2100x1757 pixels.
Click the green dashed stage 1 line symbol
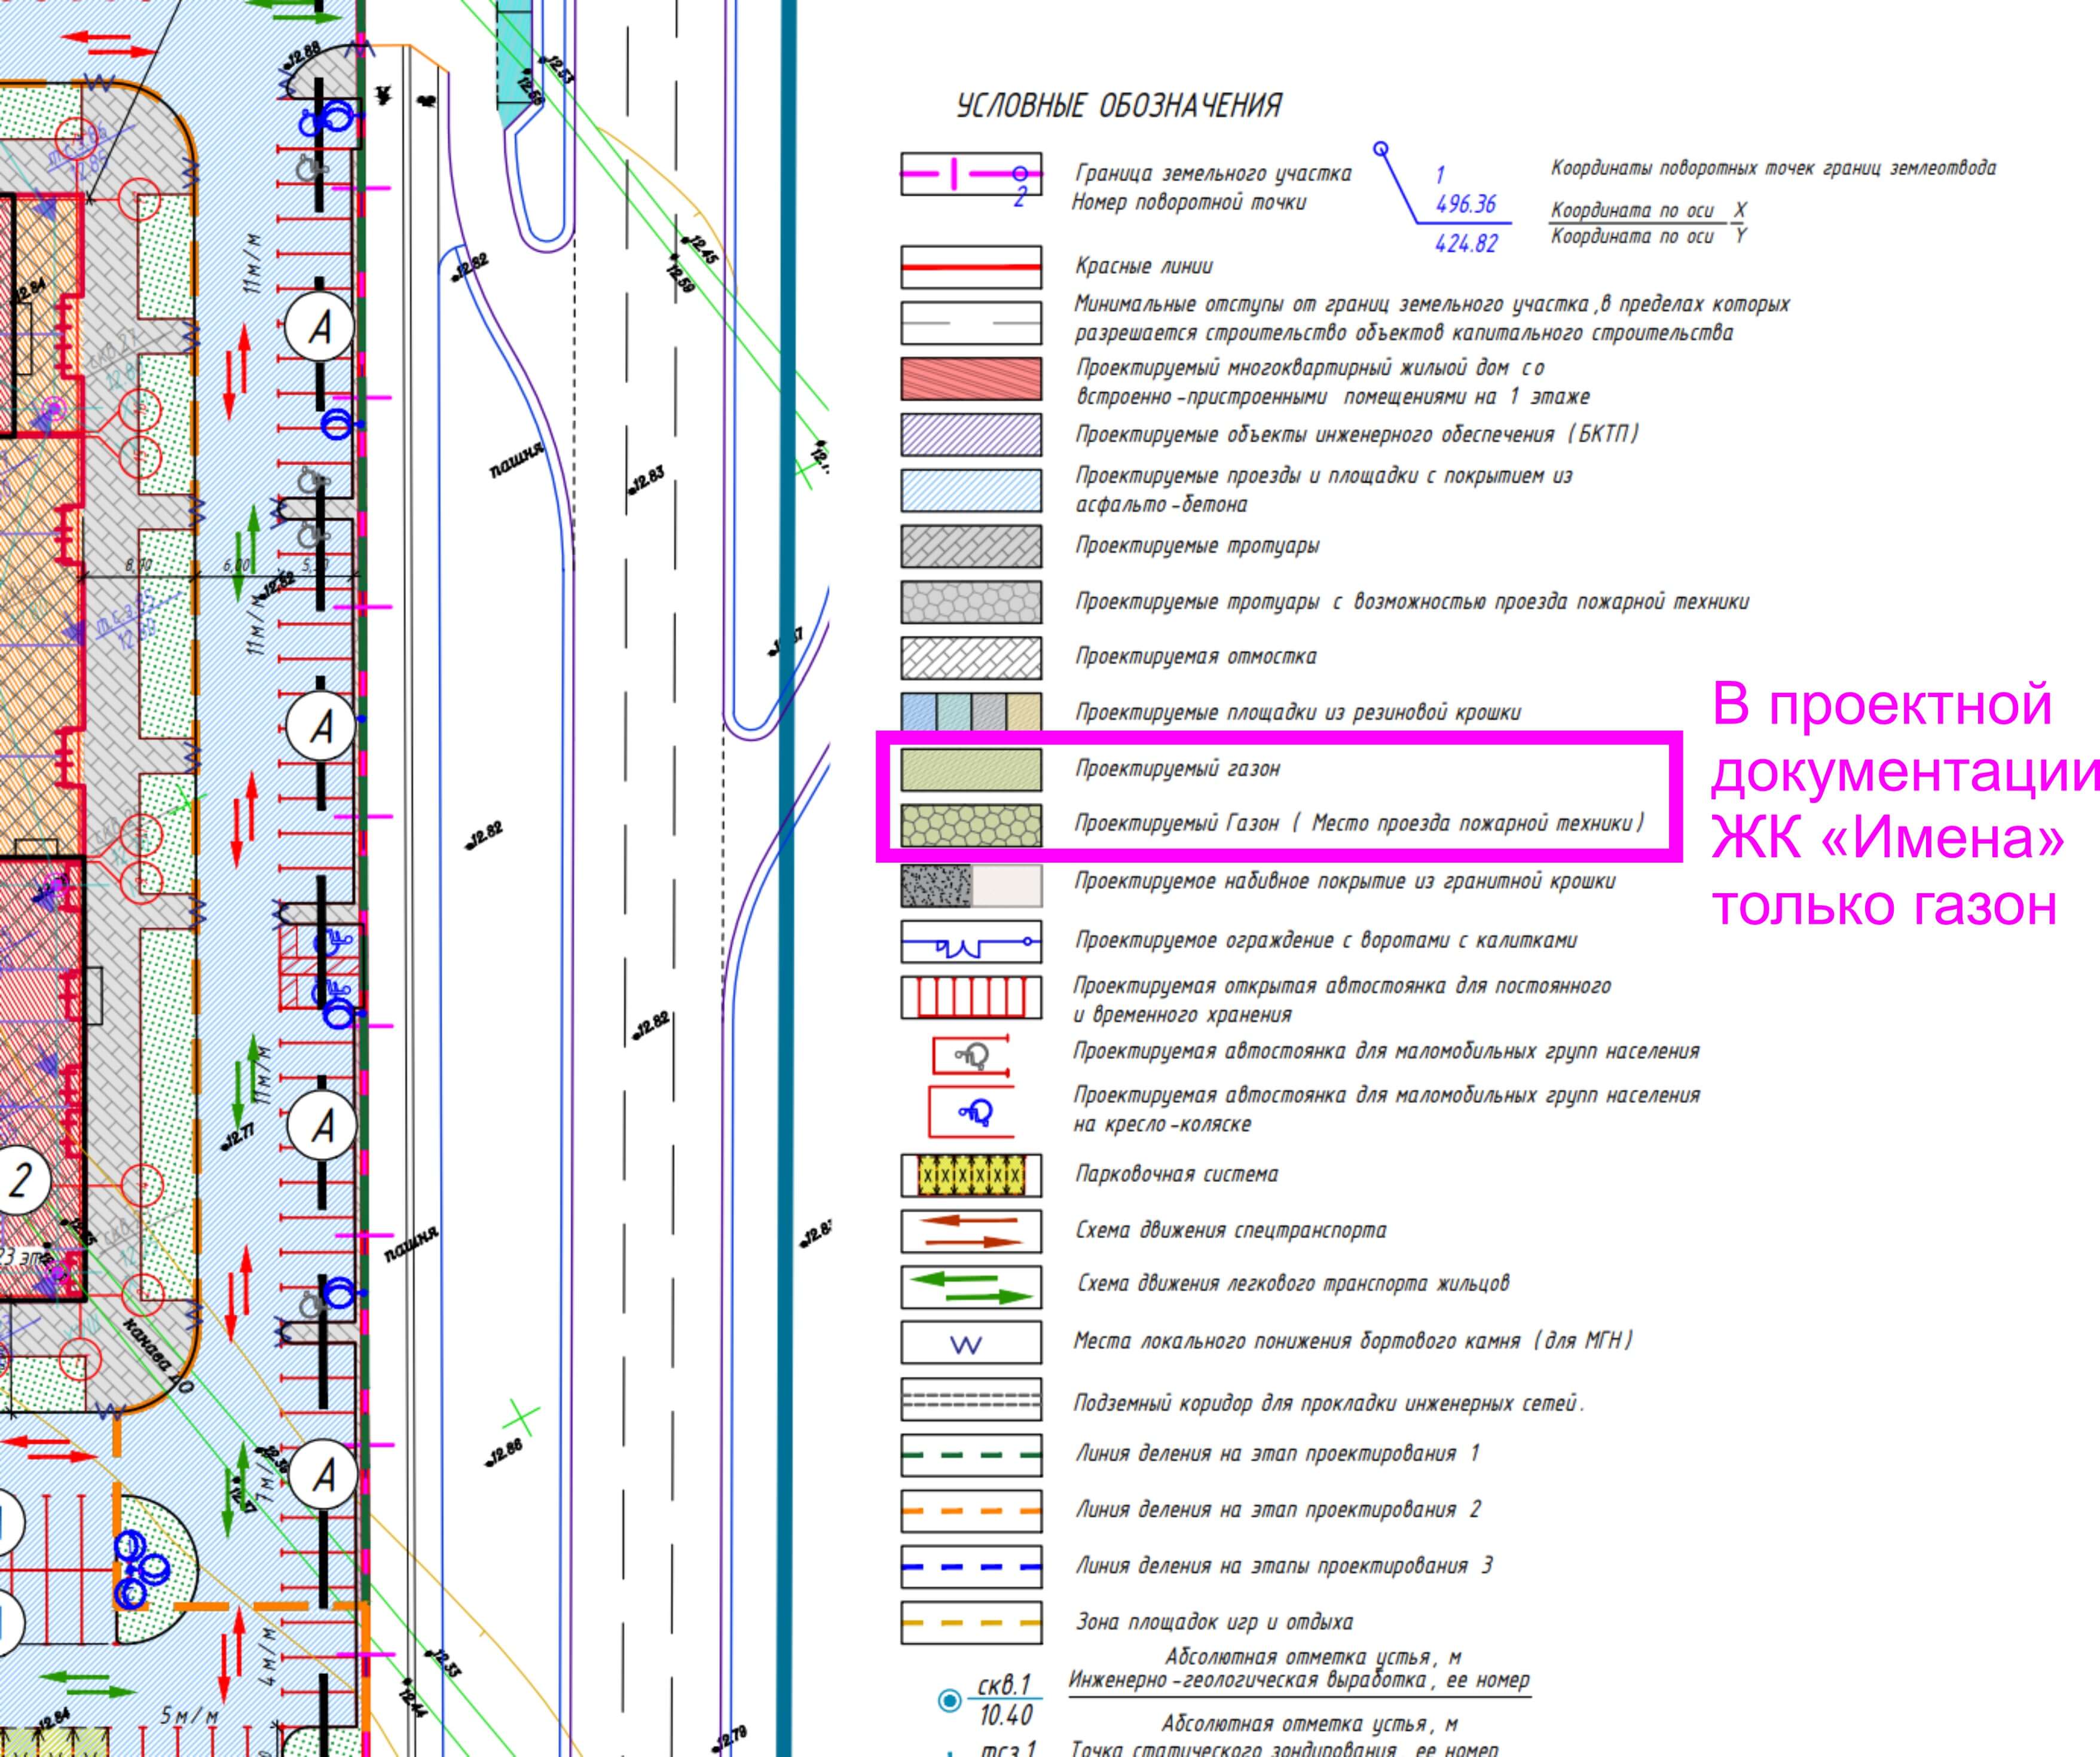pos(971,1455)
